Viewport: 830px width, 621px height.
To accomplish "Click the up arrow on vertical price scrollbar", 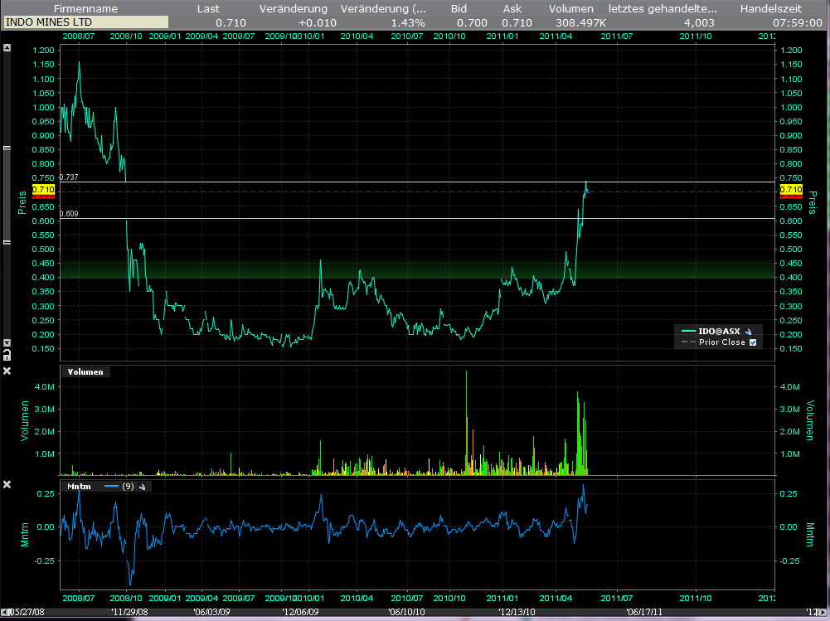I will [x=7, y=48].
